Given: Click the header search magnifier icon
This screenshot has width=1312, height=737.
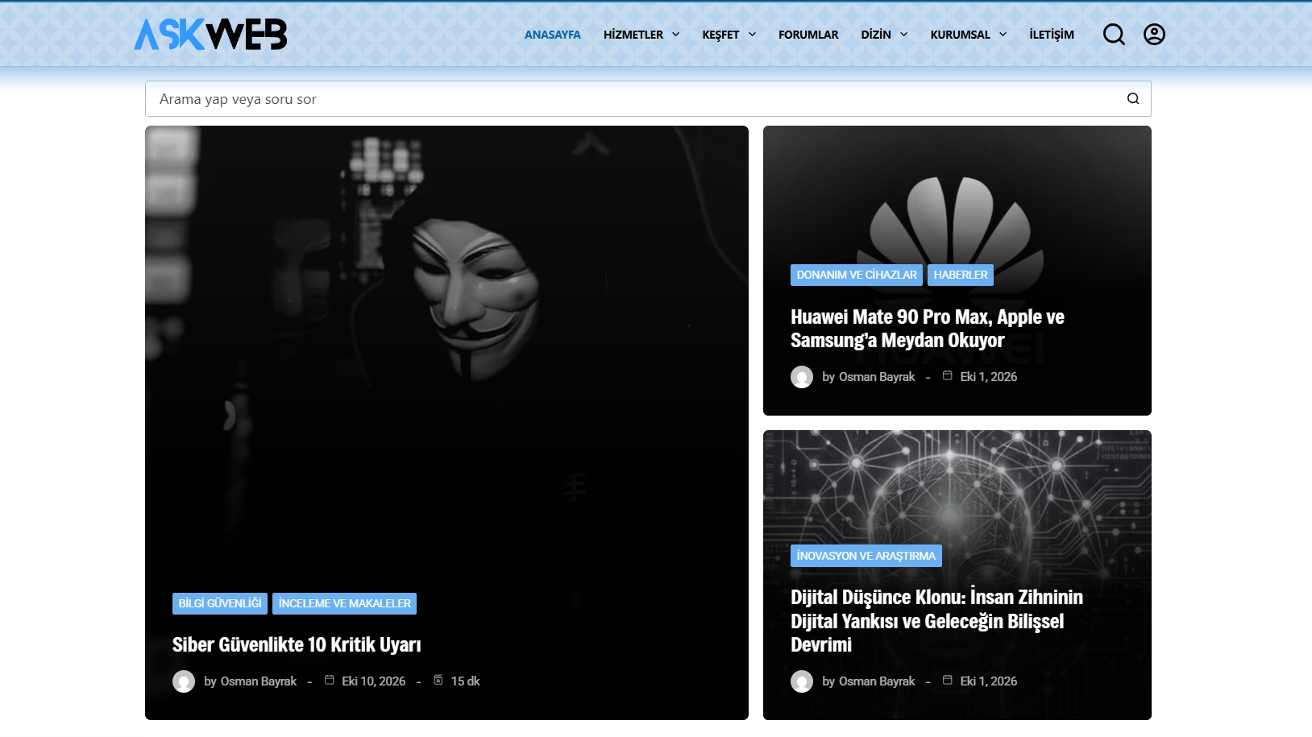Looking at the screenshot, I should pos(1114,35).
